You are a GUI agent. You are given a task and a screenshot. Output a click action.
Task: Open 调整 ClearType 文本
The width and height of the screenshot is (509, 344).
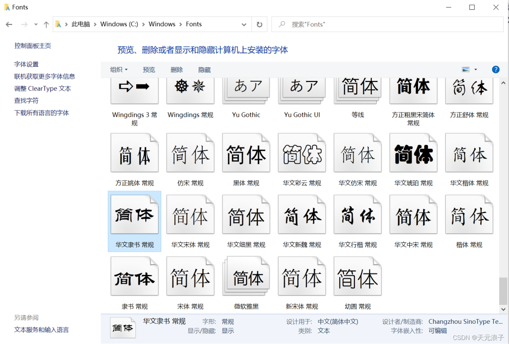click(42, 88)
